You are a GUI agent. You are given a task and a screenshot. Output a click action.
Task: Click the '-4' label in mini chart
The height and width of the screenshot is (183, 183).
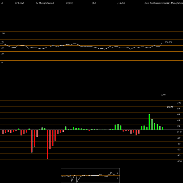[x=117, y=178]
